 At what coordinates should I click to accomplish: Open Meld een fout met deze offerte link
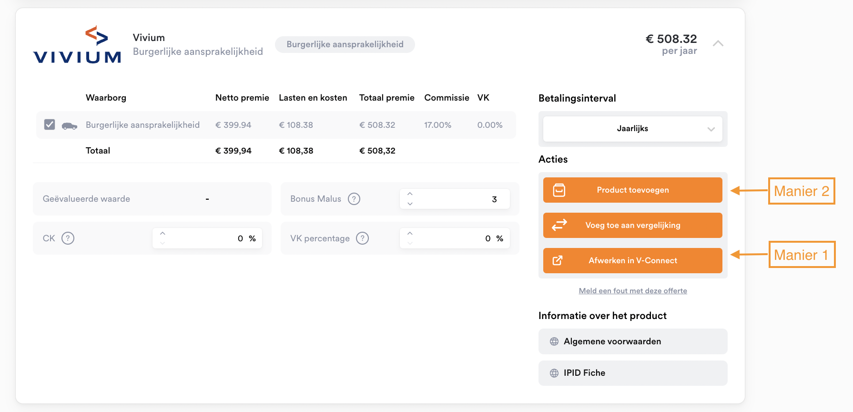click(633, 291)
